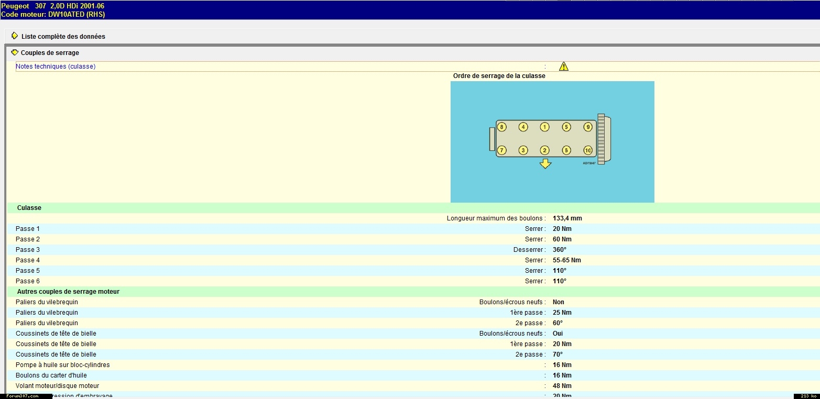Screen dimensions: 820x399
Task: Select the Passe 1 row label
Action: pyautogui.click(x=28, y=229)
